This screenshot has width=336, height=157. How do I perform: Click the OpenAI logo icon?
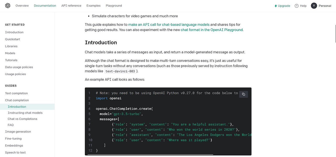pos(8,6)
